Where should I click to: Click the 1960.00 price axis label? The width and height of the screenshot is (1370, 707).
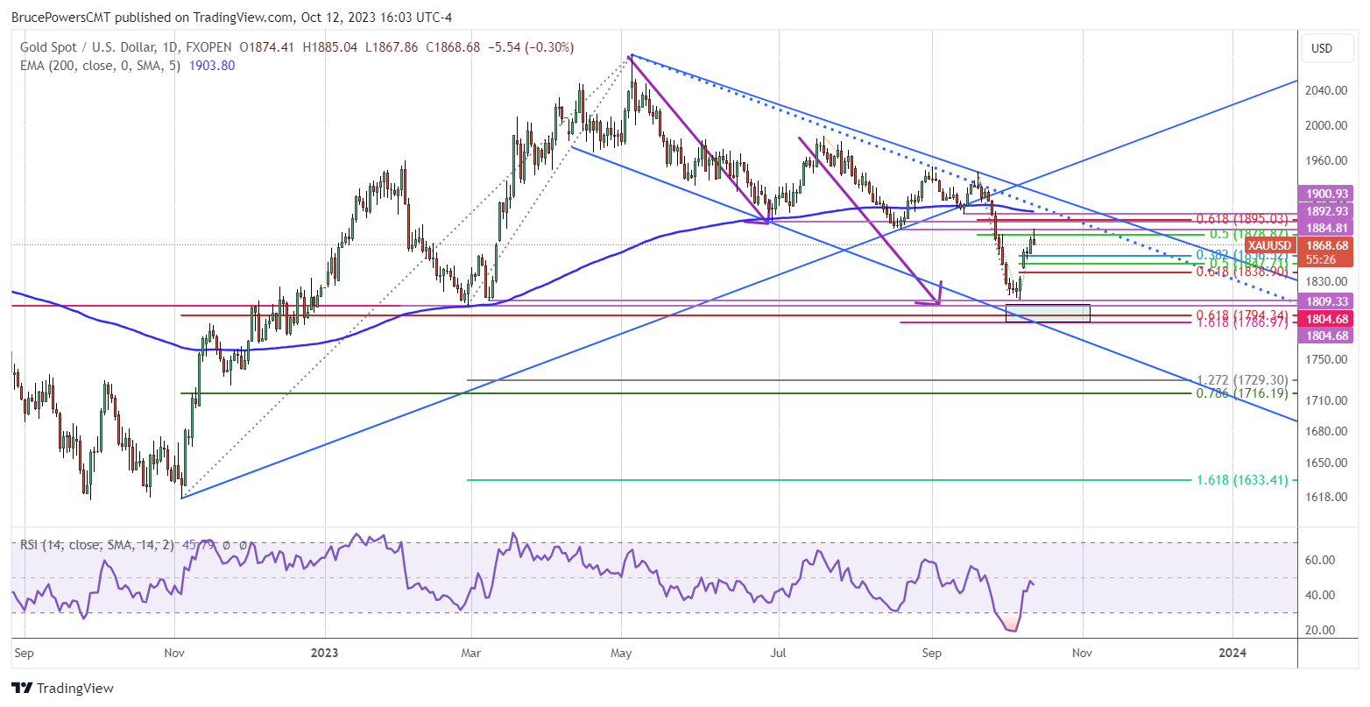pyautogui.click(x=1327, y=161)
